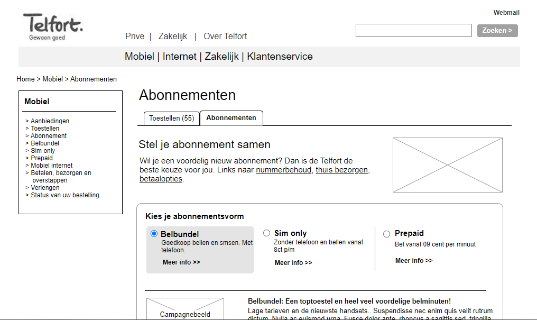The image size is (537, 320).
Task: Open Status van uw bestelling
Action: pos(64,195)
